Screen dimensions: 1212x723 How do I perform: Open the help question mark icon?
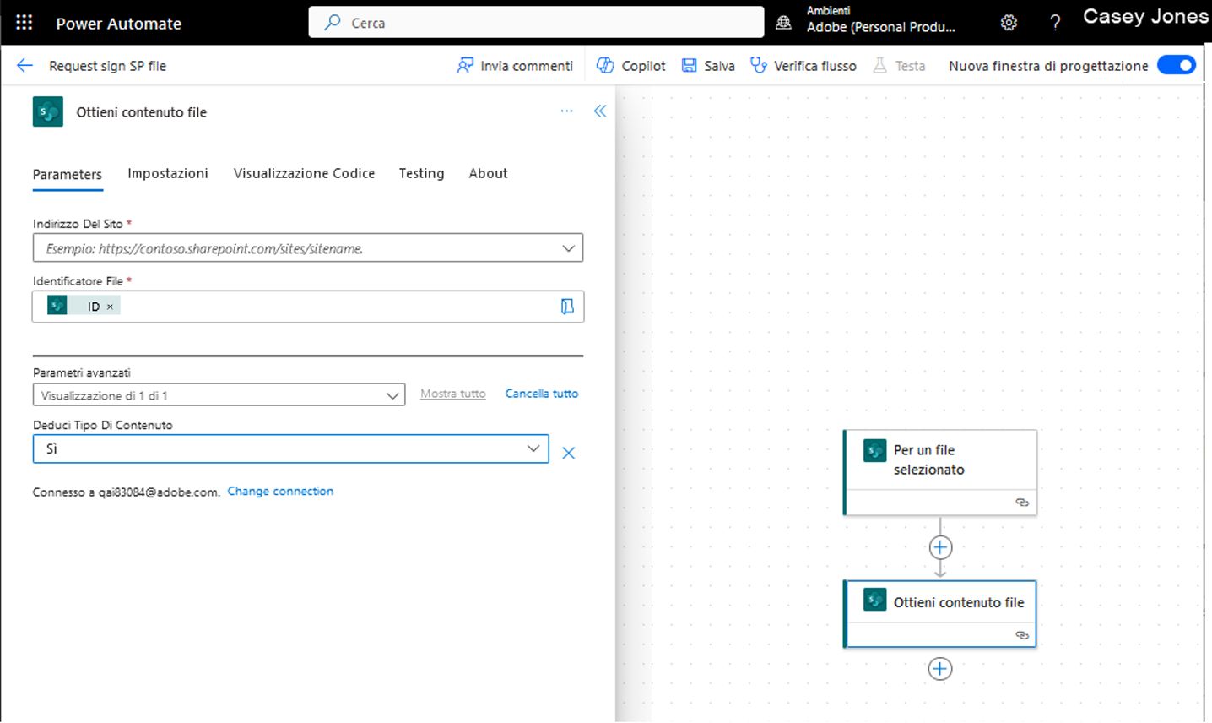1054,22
